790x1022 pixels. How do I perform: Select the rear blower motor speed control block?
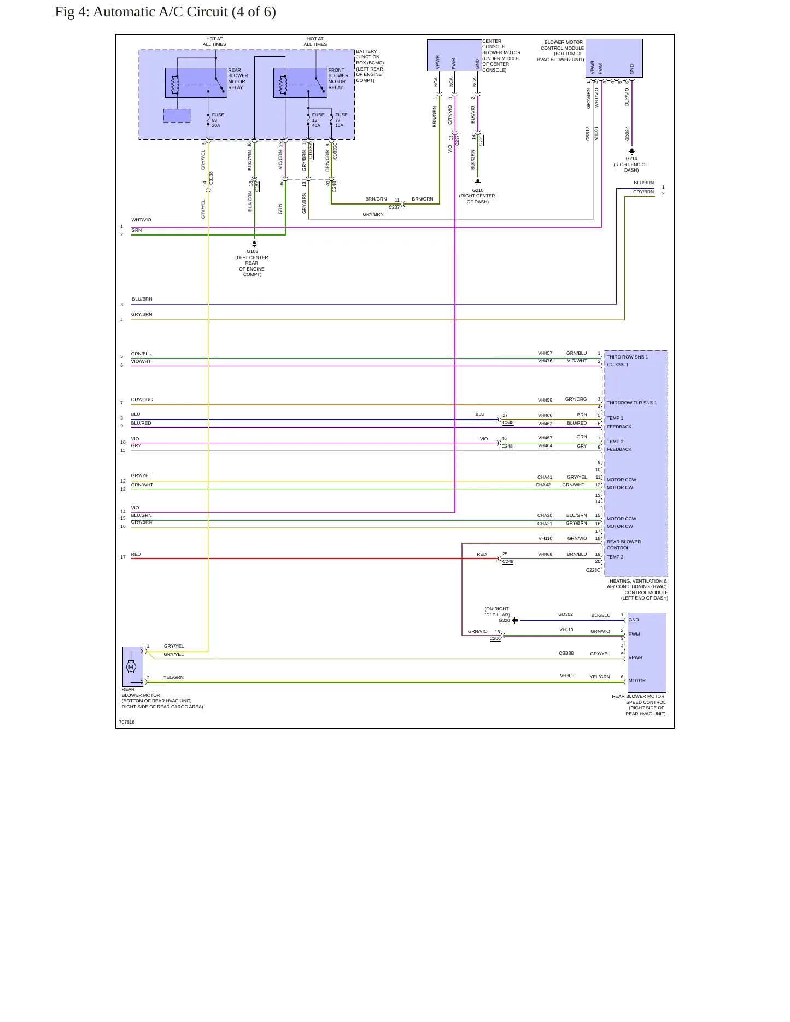click(x=647, y=653)
